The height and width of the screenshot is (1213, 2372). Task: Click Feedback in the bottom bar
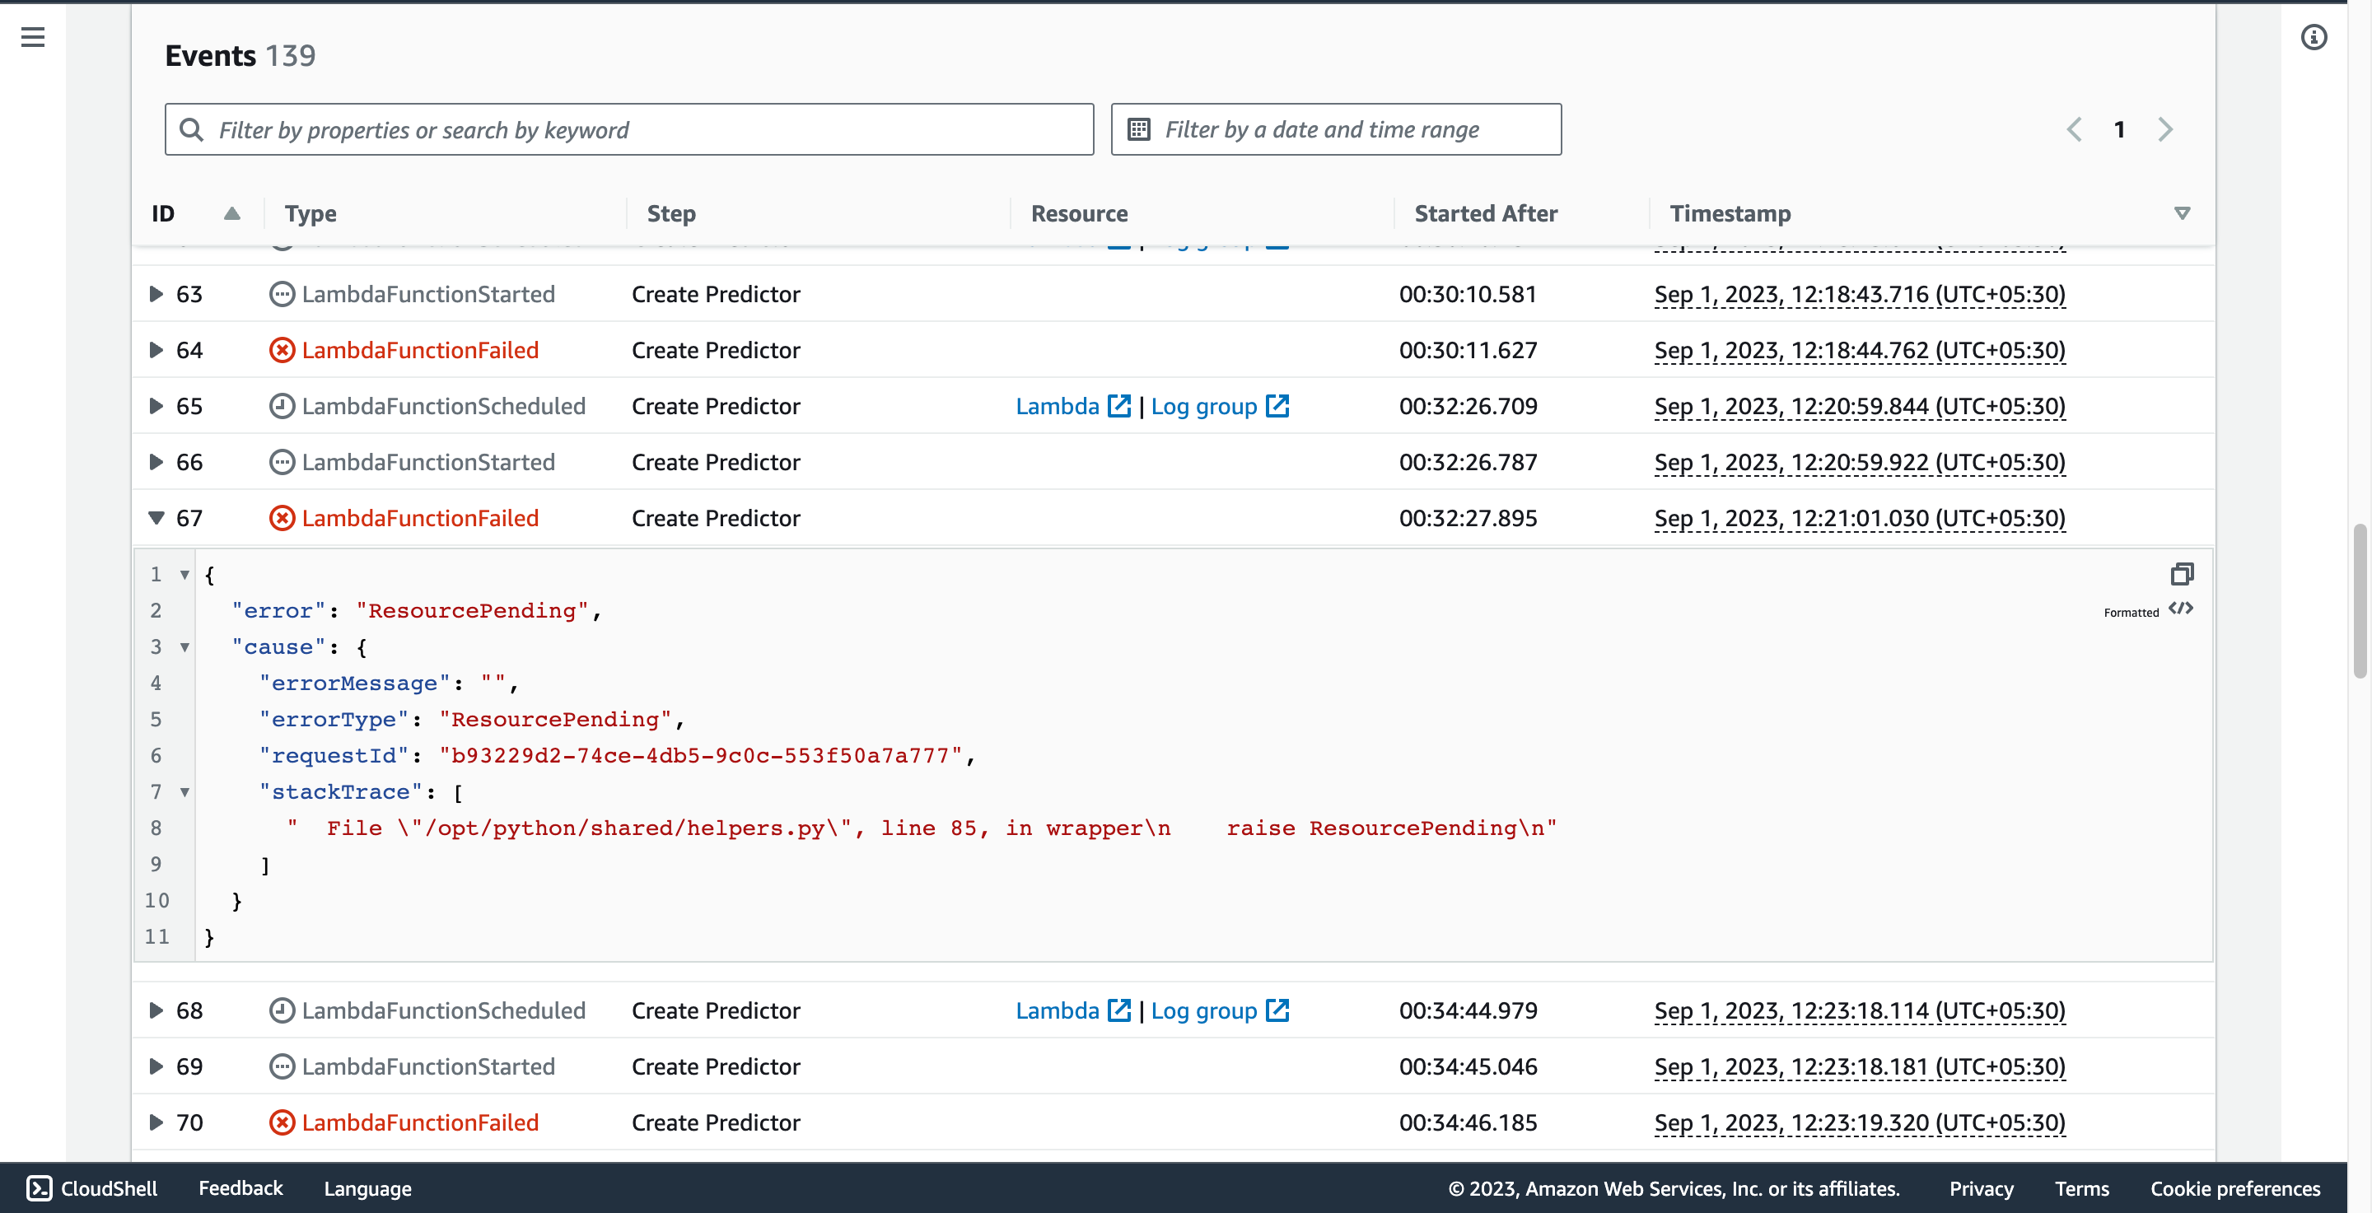pyautogui.click(x=240, y=1188)
